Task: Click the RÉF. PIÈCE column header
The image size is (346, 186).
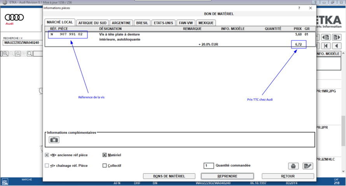Action: point(59,29)
